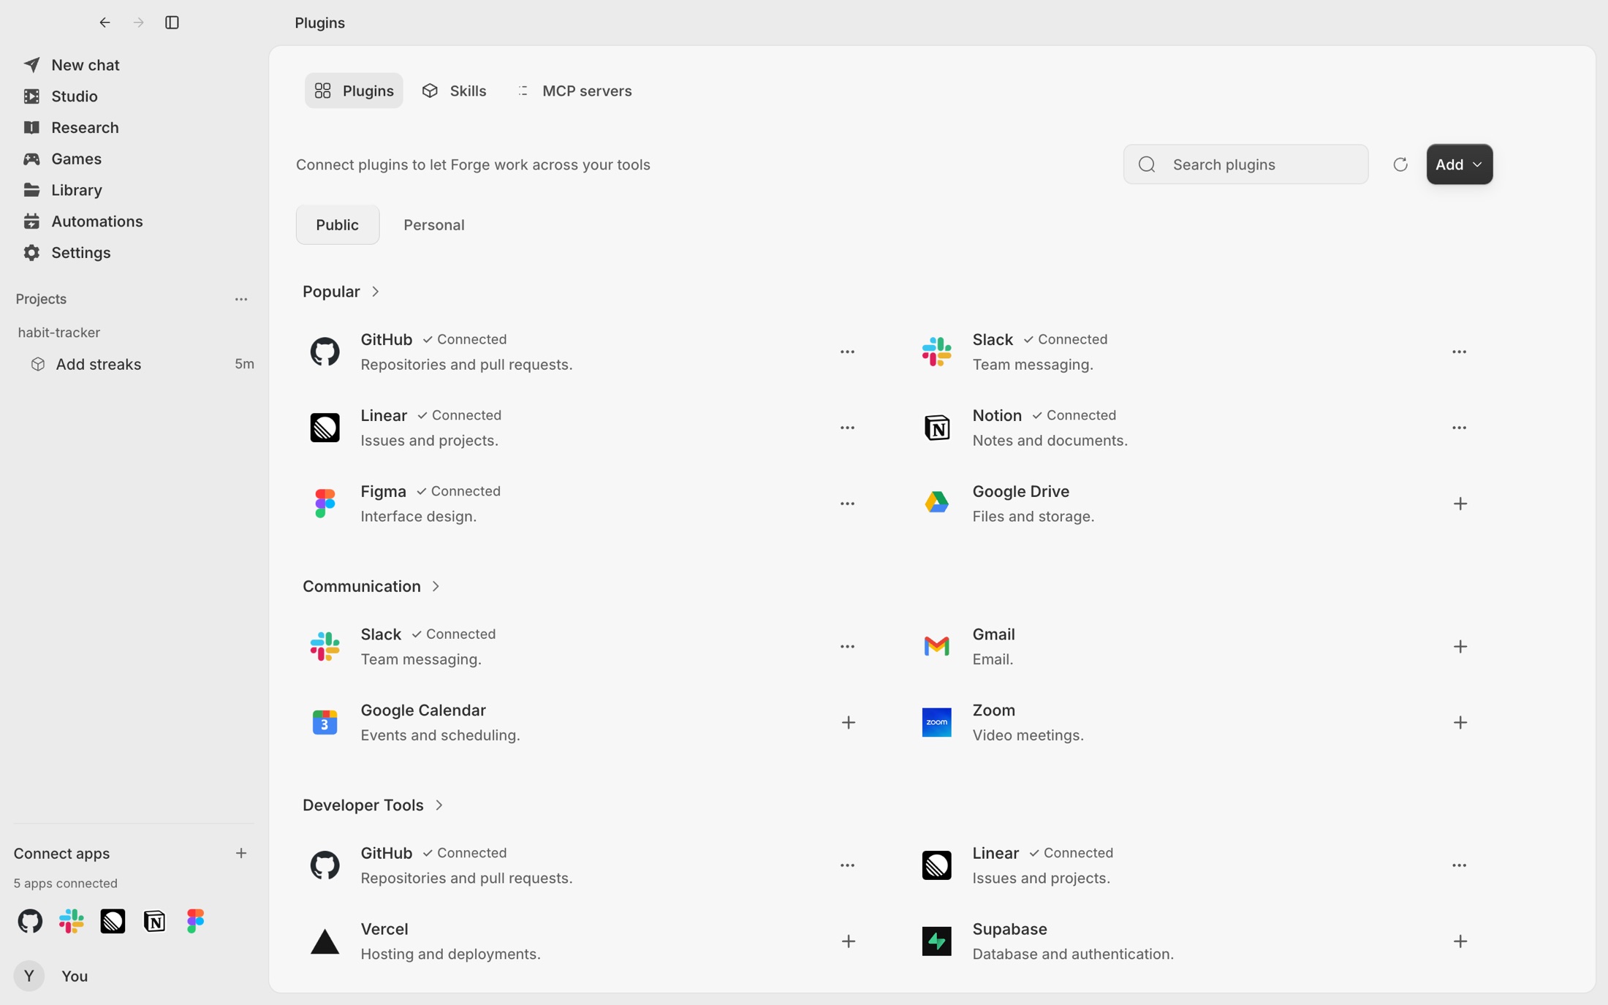
Task: Open options menu for Figma plugin
Action: pos(847,504)
